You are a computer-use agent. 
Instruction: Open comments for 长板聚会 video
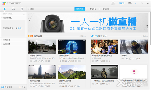[x=107, y=84]
